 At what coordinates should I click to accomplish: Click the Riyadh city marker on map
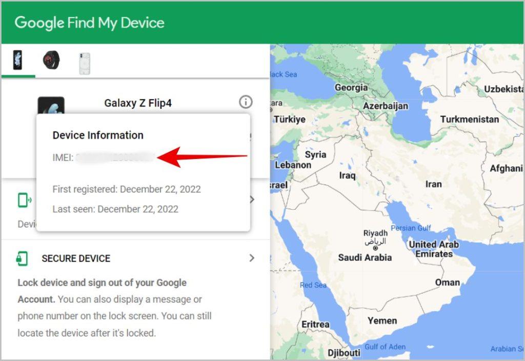(375, 248)
